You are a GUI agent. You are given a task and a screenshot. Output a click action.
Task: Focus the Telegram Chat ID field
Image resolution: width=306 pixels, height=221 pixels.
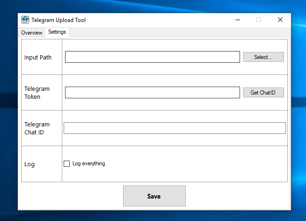175,128
